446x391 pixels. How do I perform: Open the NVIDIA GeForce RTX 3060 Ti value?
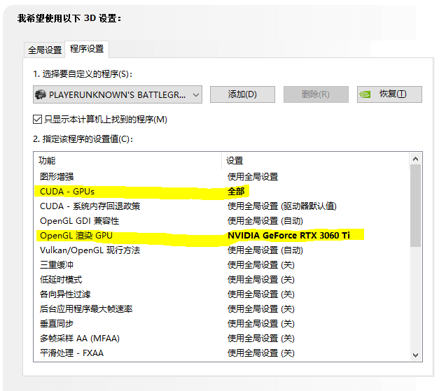coord(288,236)
